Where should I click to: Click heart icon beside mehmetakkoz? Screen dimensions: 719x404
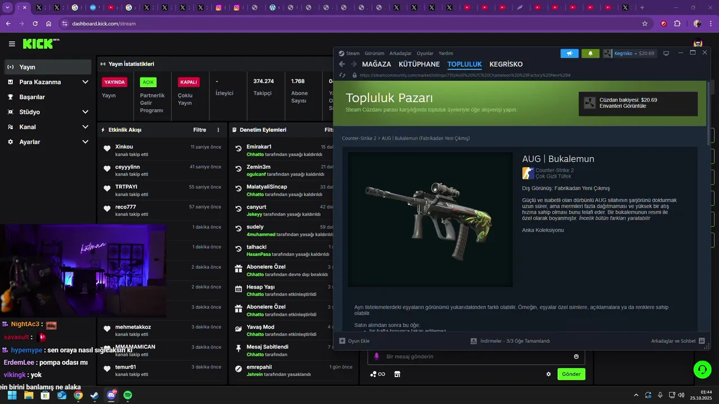point(107,329)
